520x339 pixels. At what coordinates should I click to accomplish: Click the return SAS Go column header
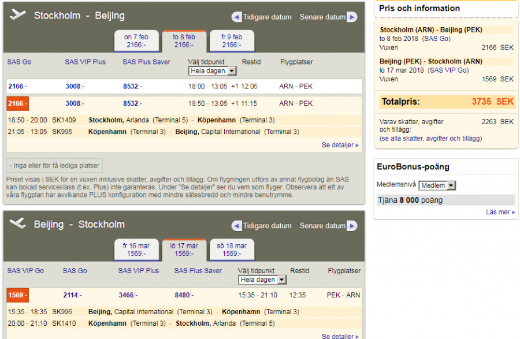click(75, 271)
